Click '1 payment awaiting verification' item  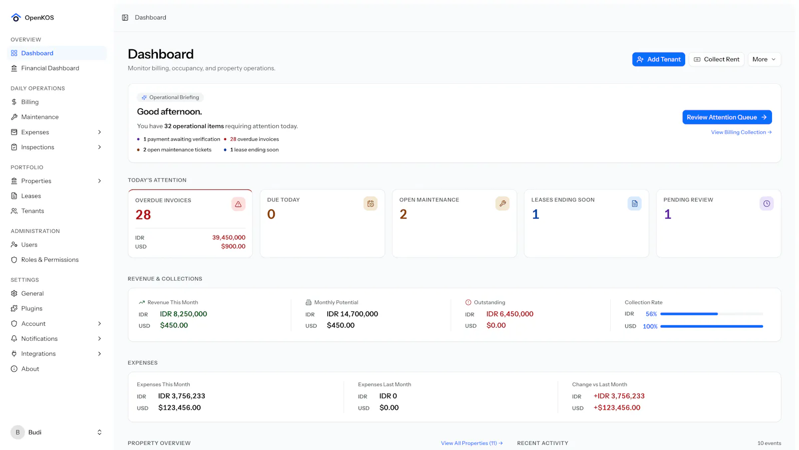click(182, 139)
